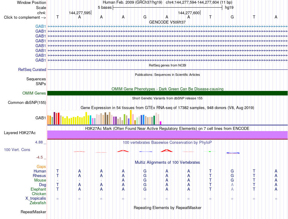Screen dimensions: 288x219
Task: Click the Scale label
Action: click(41, 8)
